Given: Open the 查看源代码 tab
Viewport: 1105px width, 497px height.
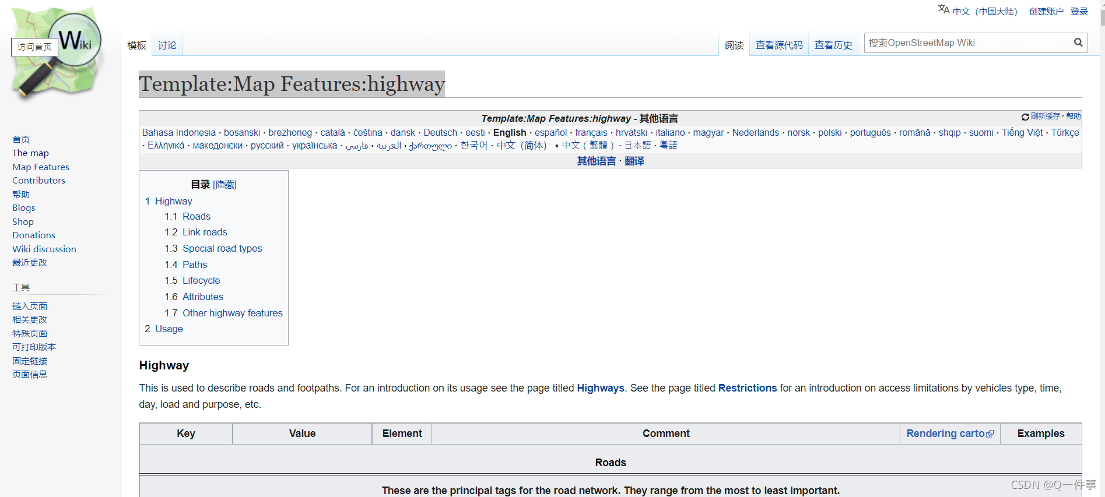Looking at the screenshot, I should coord(779,45).
